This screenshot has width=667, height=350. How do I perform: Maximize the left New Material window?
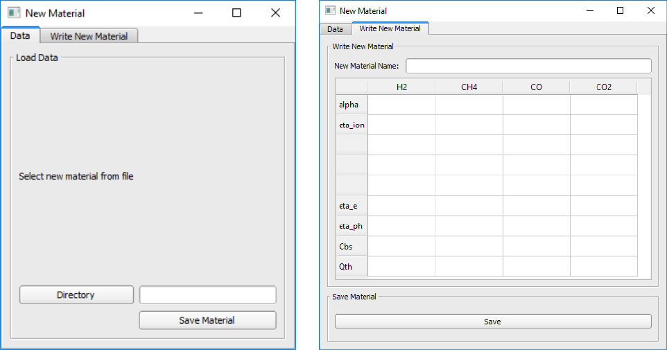point(236,13)
